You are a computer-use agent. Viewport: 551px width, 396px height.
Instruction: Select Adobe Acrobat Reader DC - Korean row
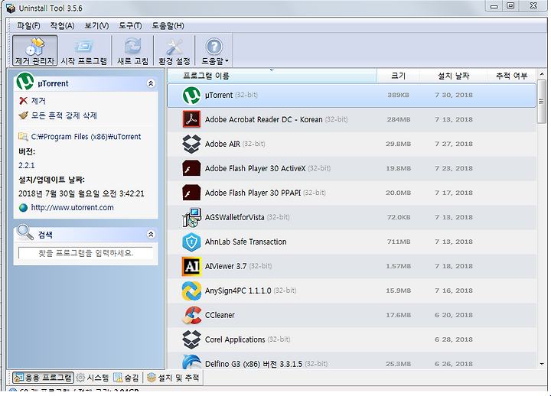(x=352, y=119)
